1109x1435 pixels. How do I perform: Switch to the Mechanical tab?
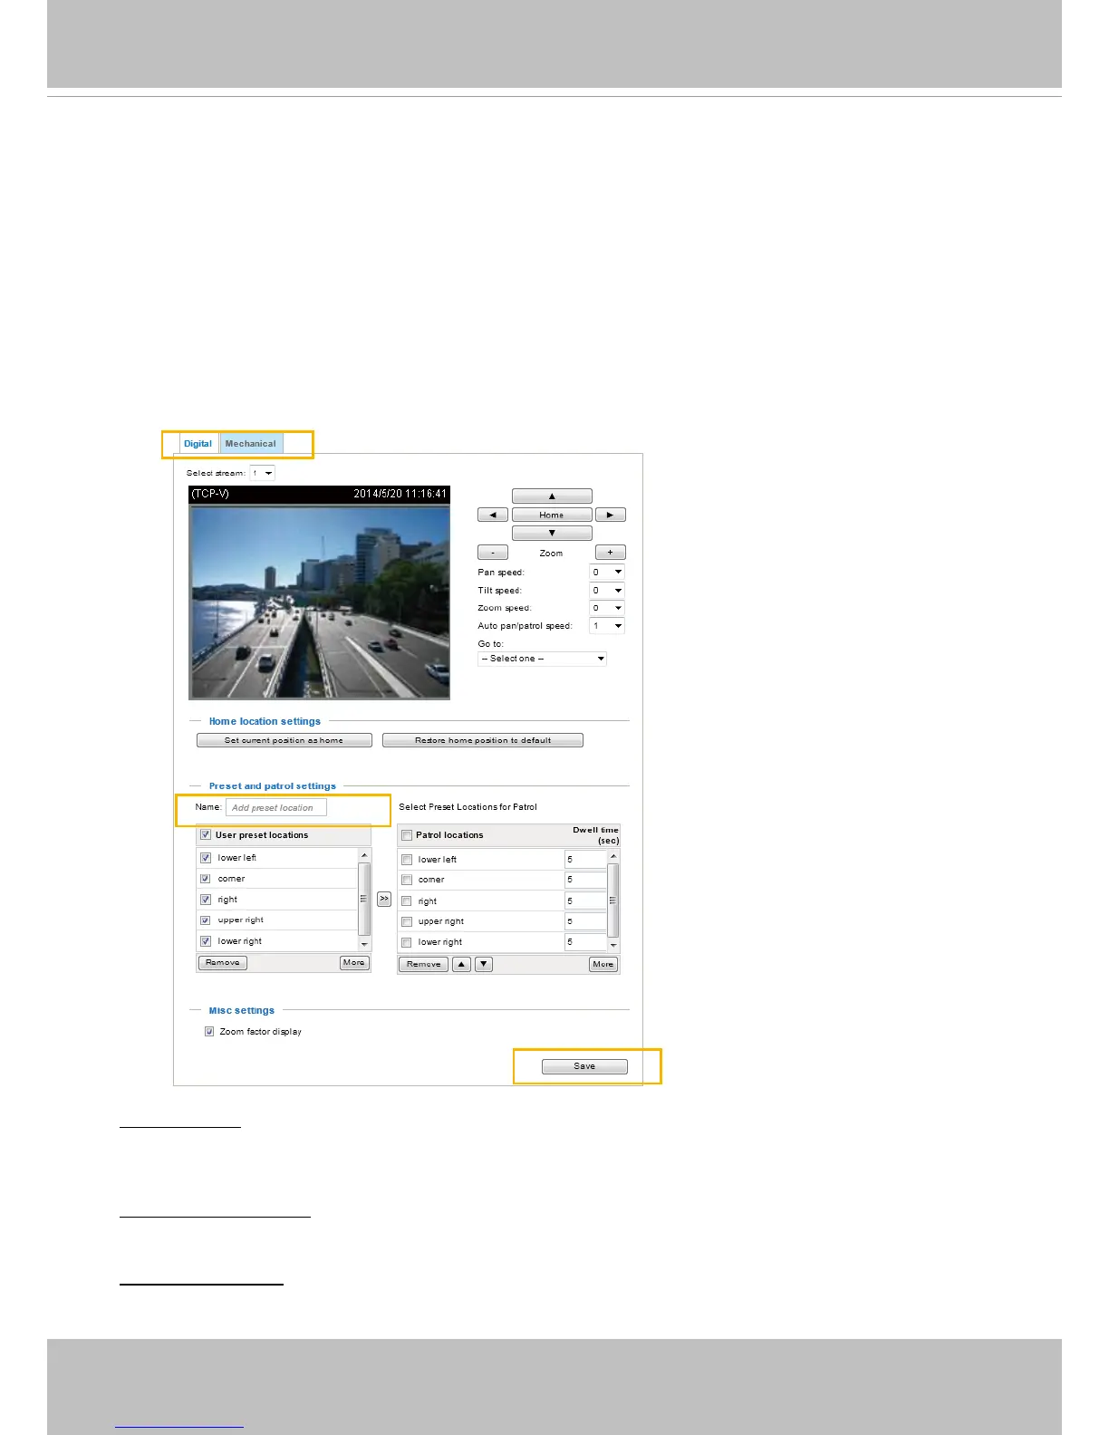251,444
